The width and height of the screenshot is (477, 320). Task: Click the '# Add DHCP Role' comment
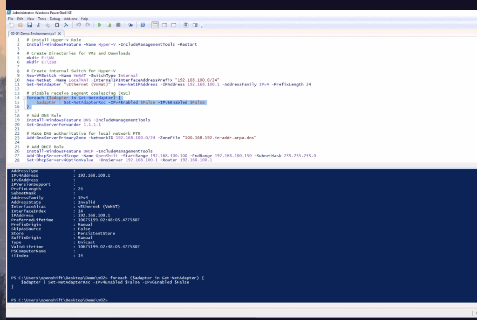pos(45,147)
